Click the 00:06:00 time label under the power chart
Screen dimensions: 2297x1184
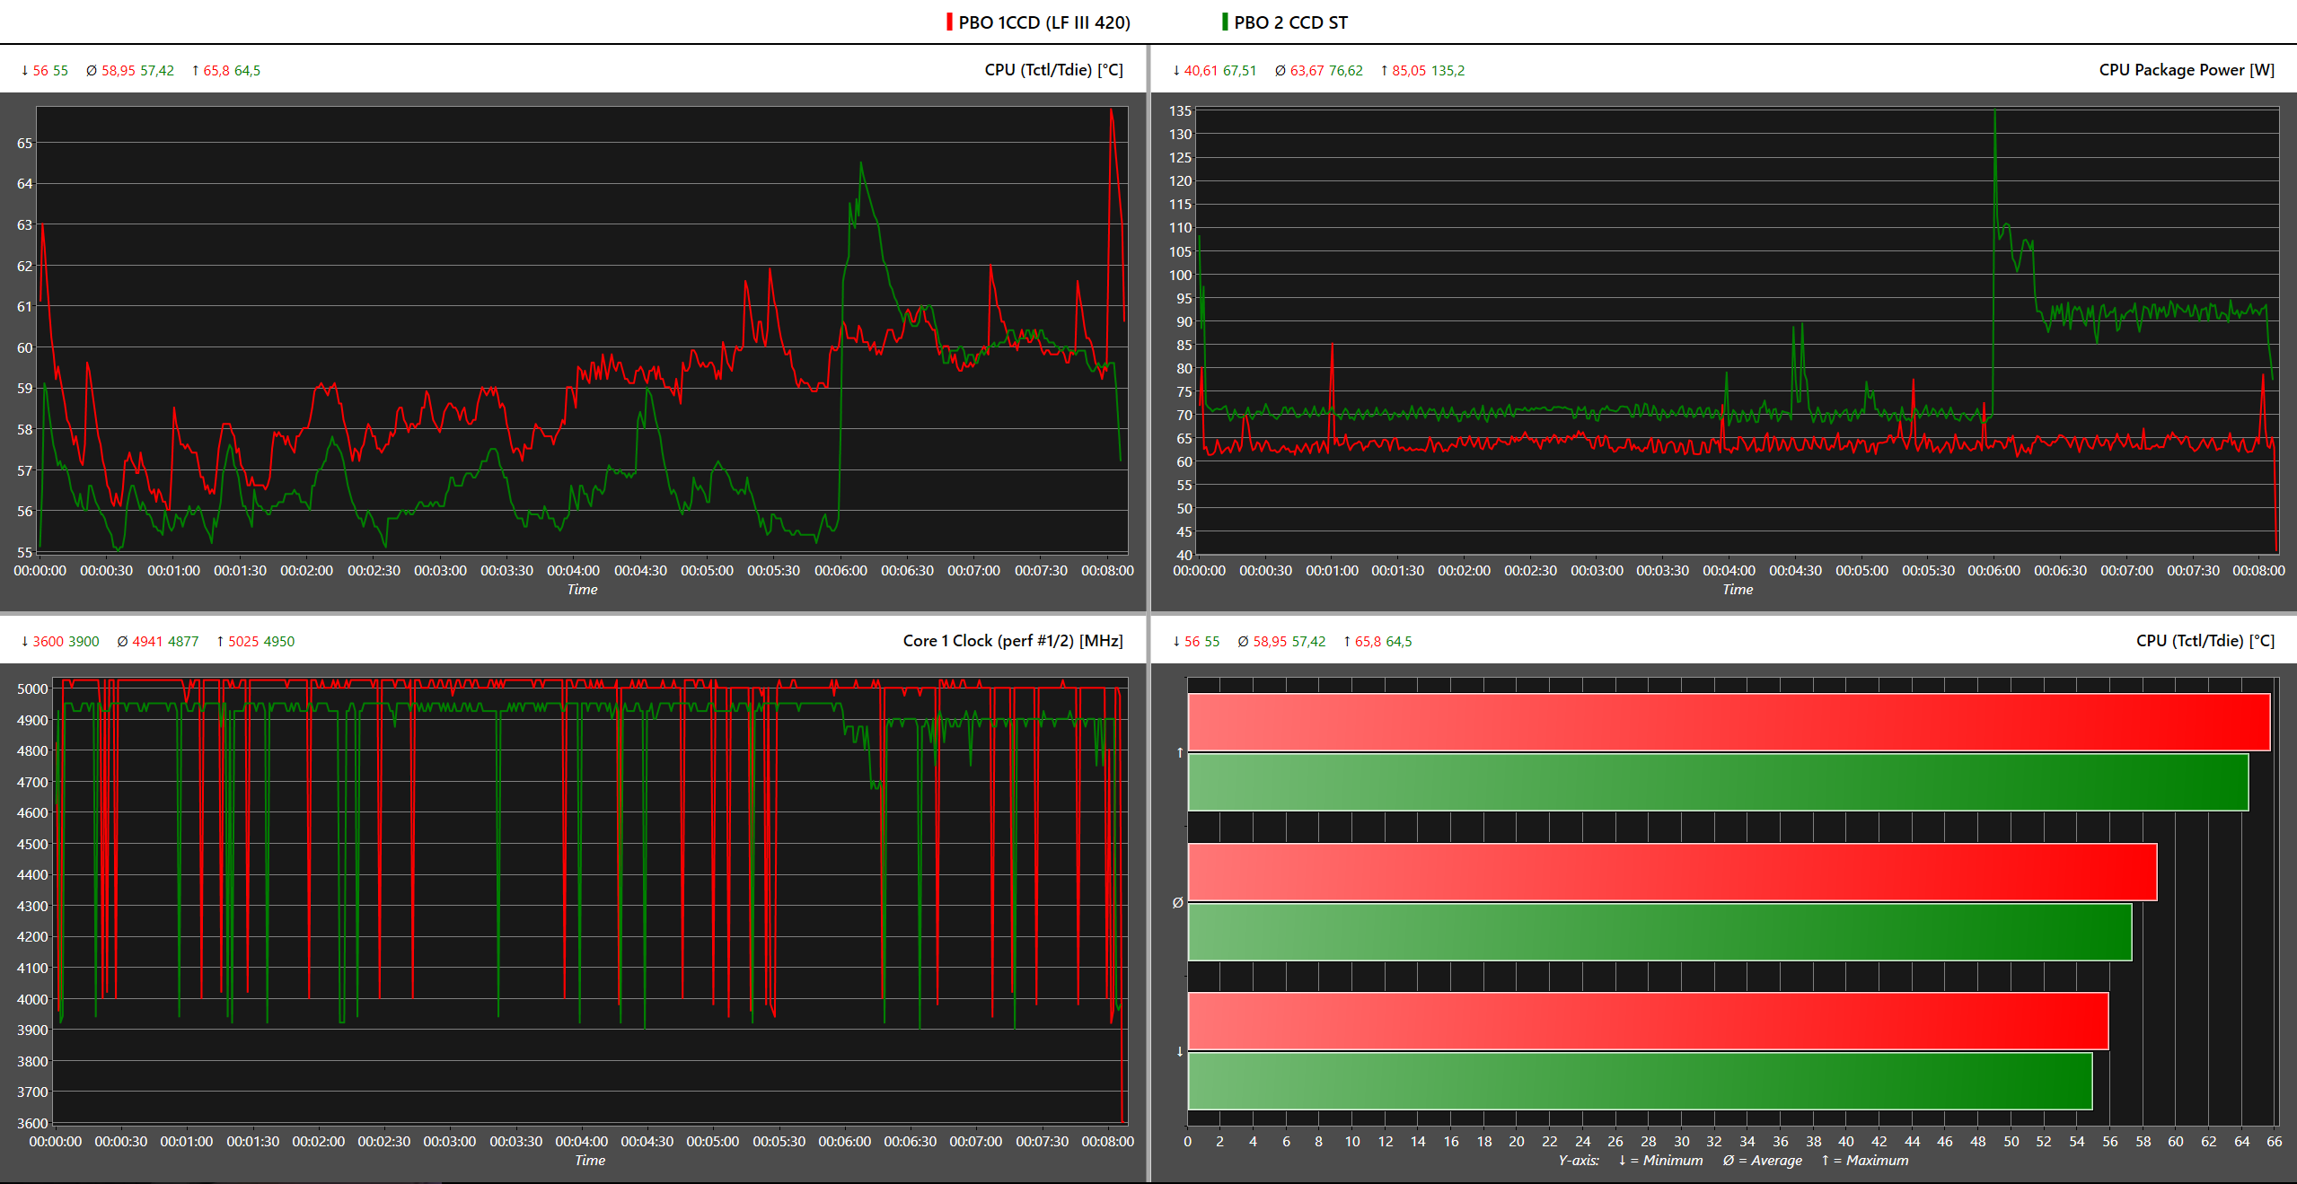(1993, 571)
